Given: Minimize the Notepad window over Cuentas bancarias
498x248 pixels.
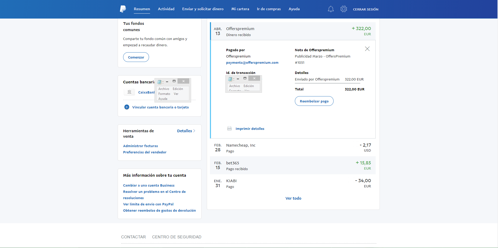Looking at the screenshot, I should click(x=167, y=82).
